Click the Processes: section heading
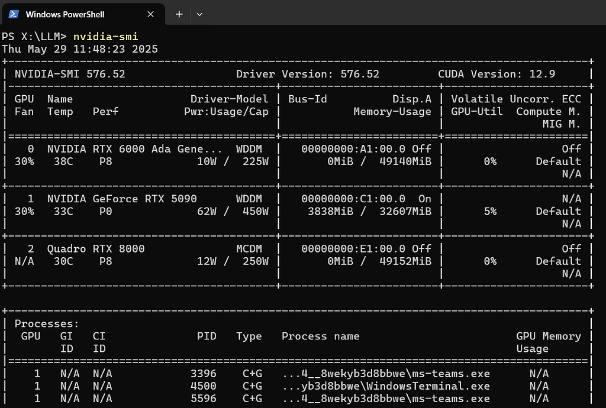606x408 pixels. 47,323
